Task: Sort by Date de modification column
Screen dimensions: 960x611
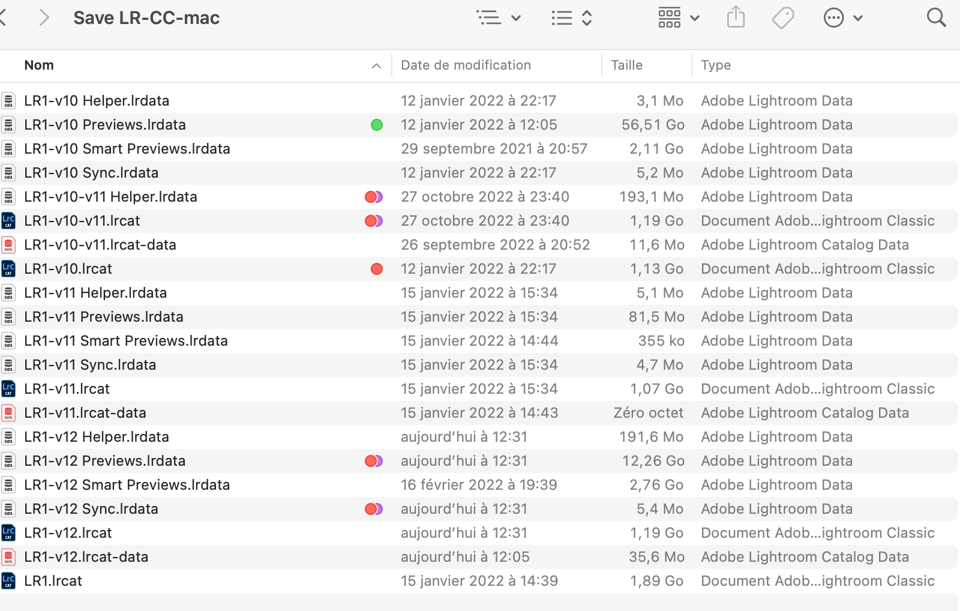Action: [x=466, y=65]
